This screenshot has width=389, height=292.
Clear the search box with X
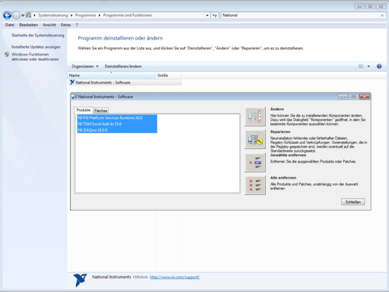coord(382,16)
